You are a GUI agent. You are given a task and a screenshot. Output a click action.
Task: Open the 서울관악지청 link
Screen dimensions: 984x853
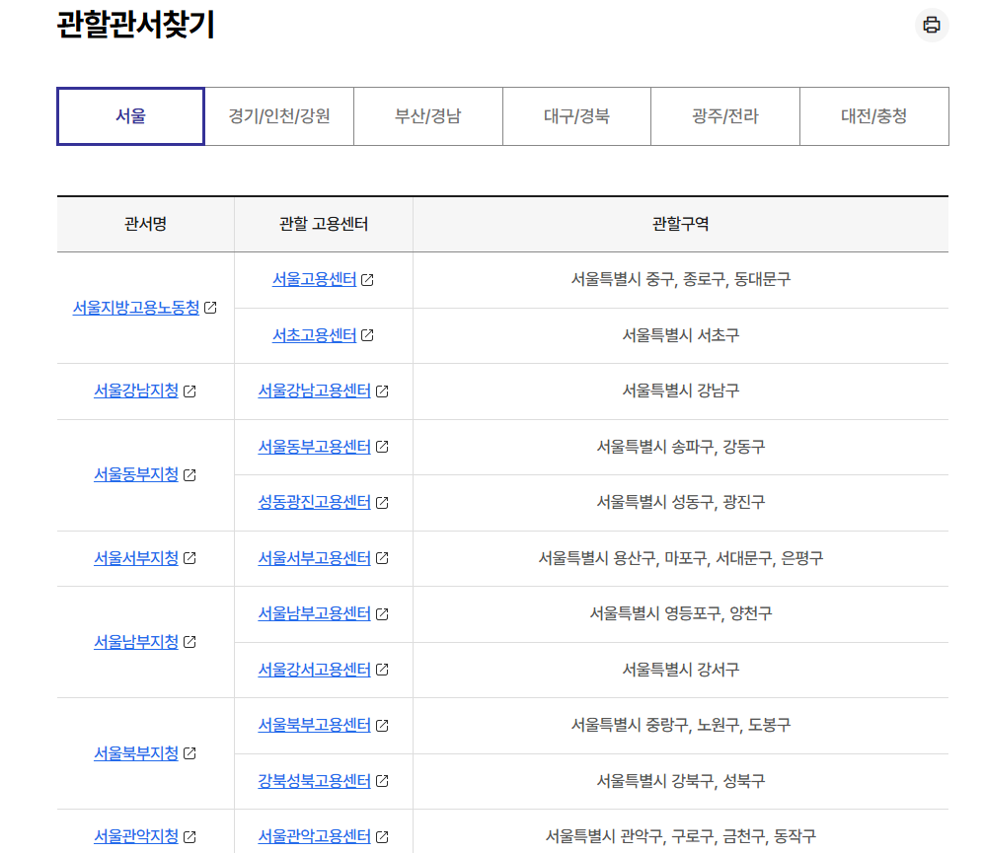click(x=136, y=835)
